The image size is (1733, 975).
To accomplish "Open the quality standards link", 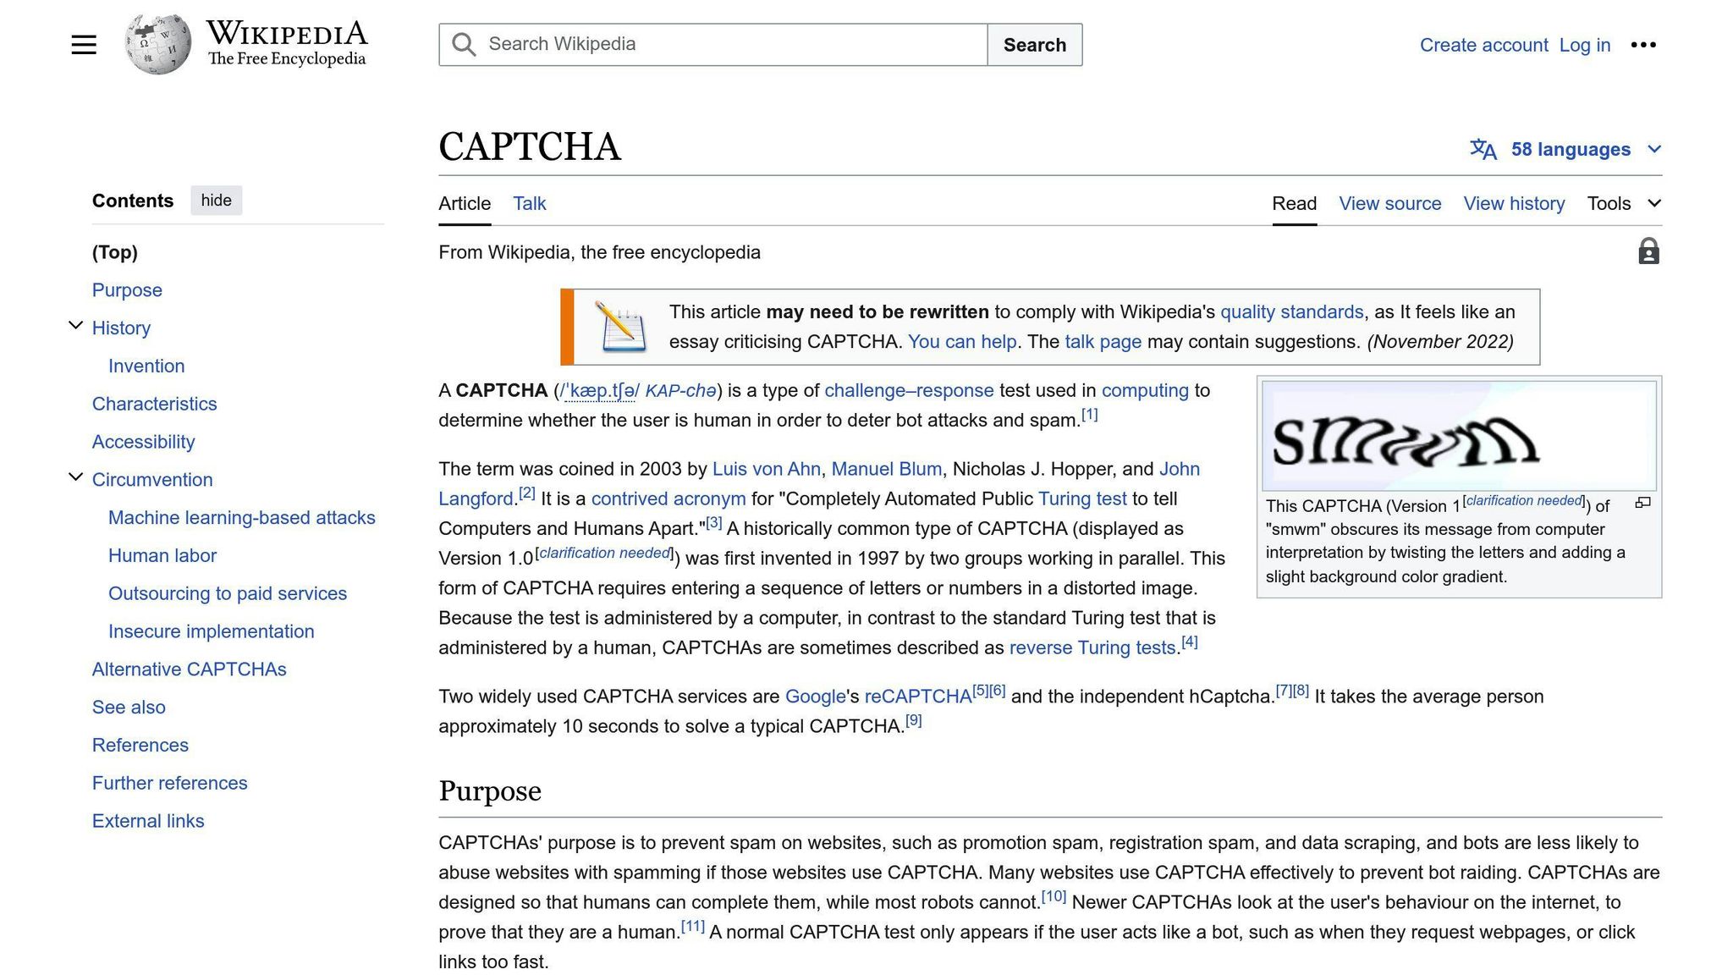I will 1291,312.
